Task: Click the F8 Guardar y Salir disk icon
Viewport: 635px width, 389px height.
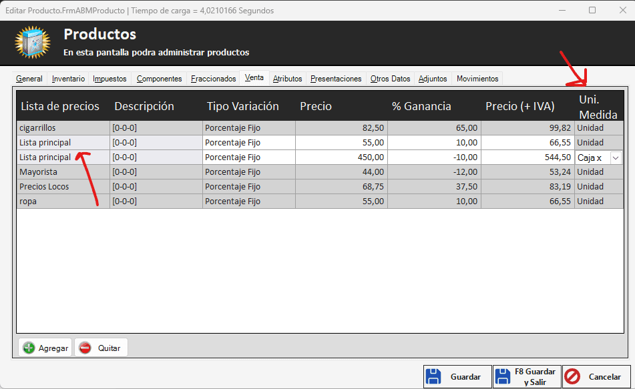Action: 503,376
